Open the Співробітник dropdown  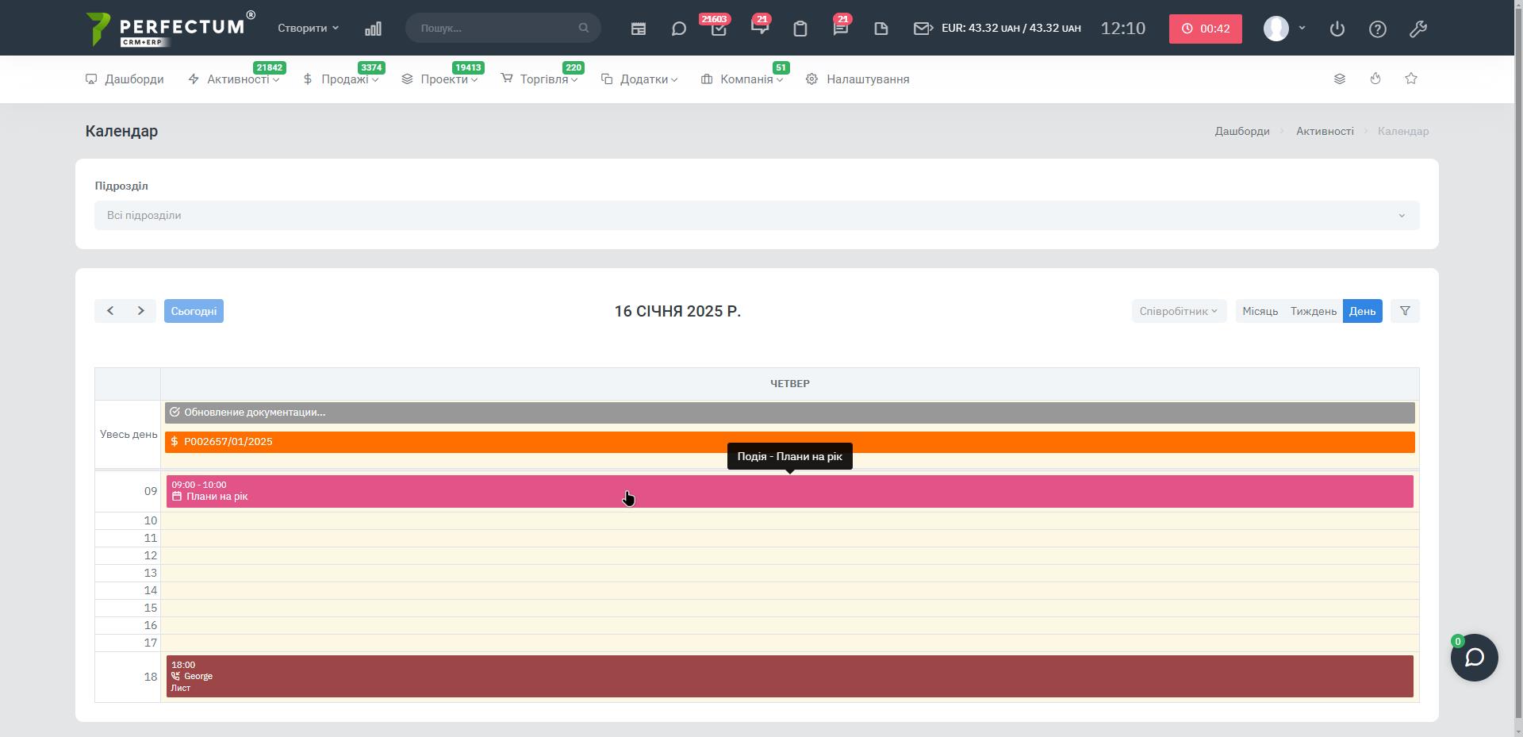[1179, 311]
